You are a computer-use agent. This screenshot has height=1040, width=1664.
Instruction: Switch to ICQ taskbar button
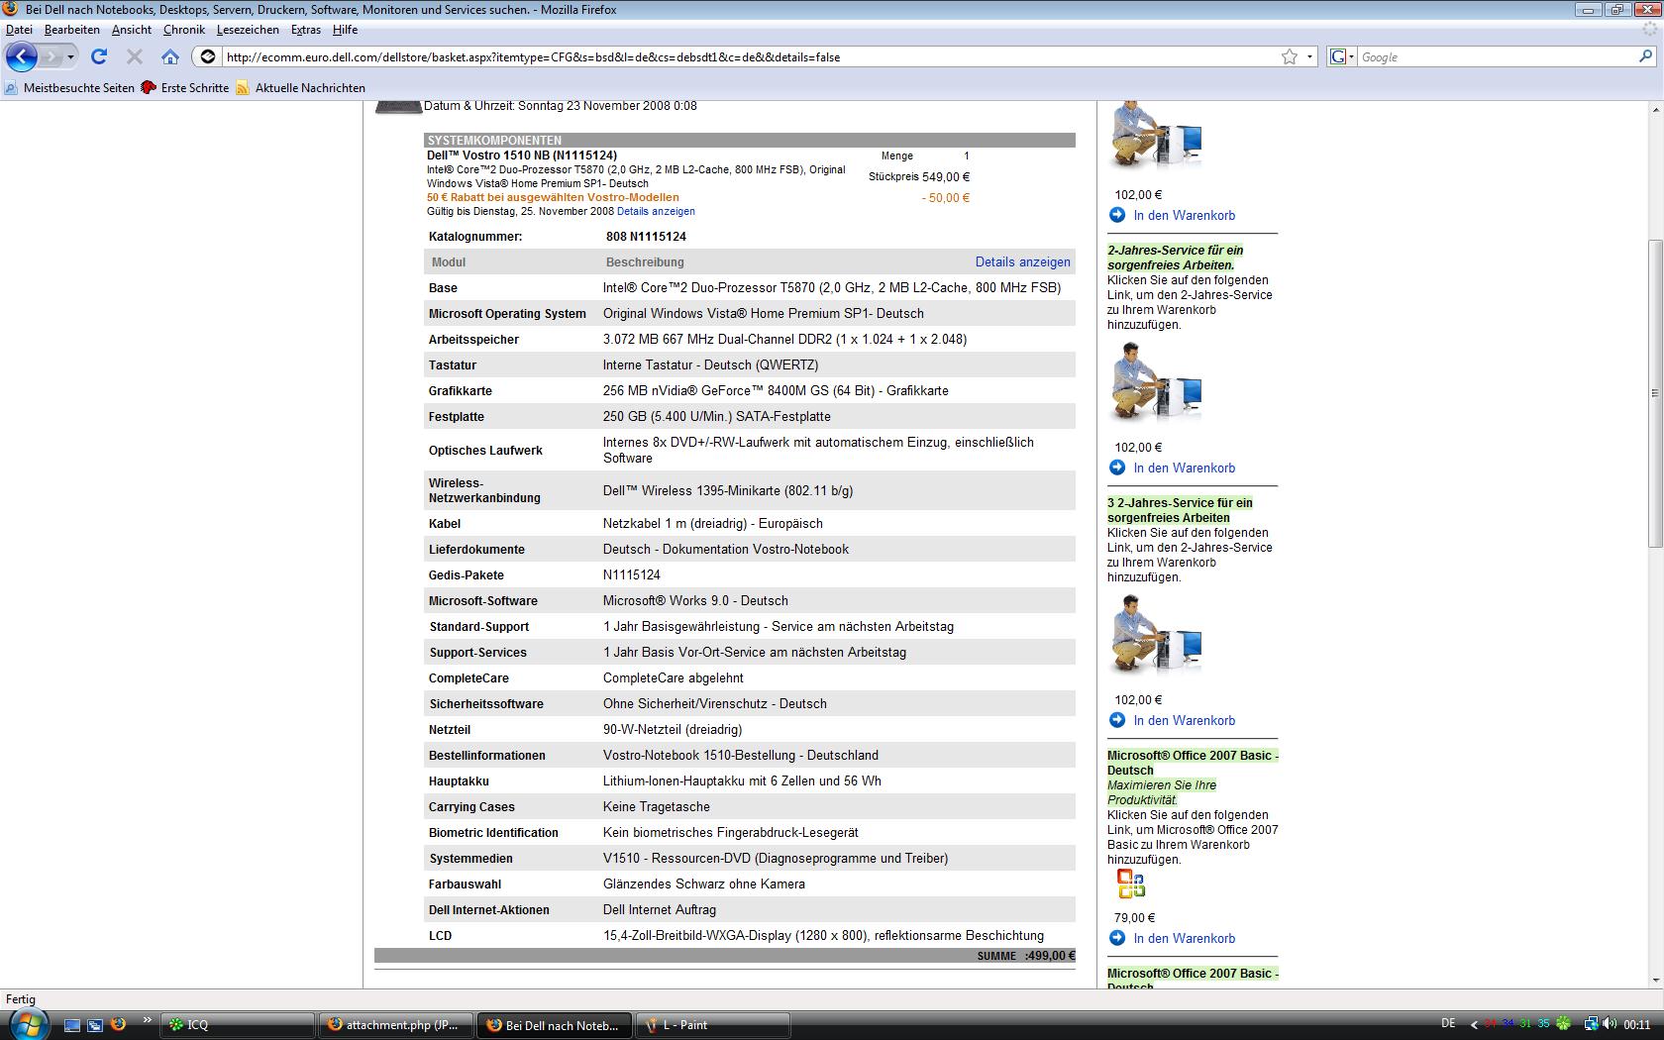coord(238,1025)
